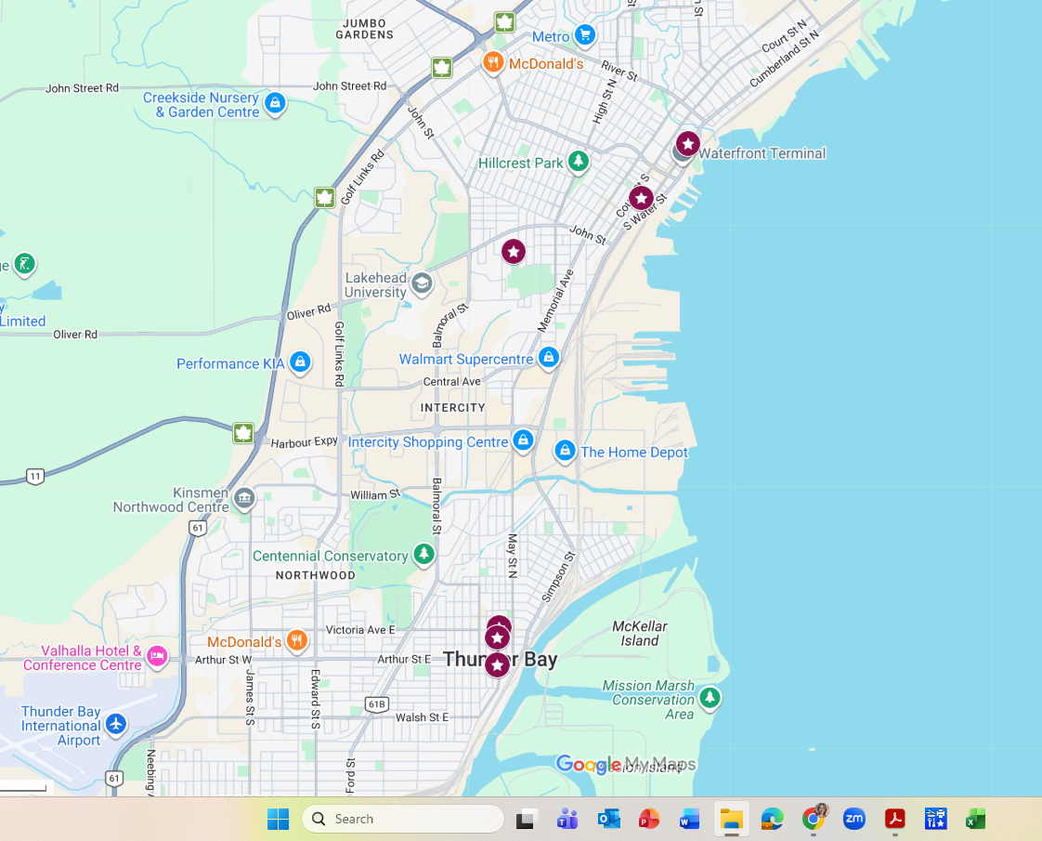Click the Highway 11 route shield

pyautogui.click(x=35, y=476)
